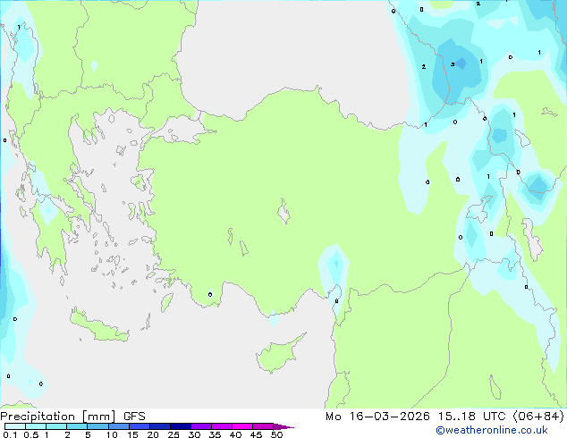This screenshot has width=567, height=438.
Task: Click Lake Van outline in eastern Turkey
Action: (479, 209)
